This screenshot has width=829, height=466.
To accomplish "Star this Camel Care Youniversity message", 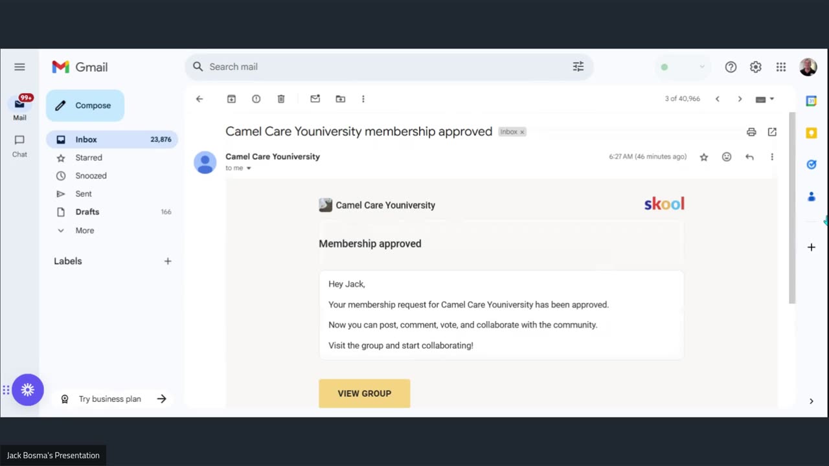I will click(x=704, y=157).
